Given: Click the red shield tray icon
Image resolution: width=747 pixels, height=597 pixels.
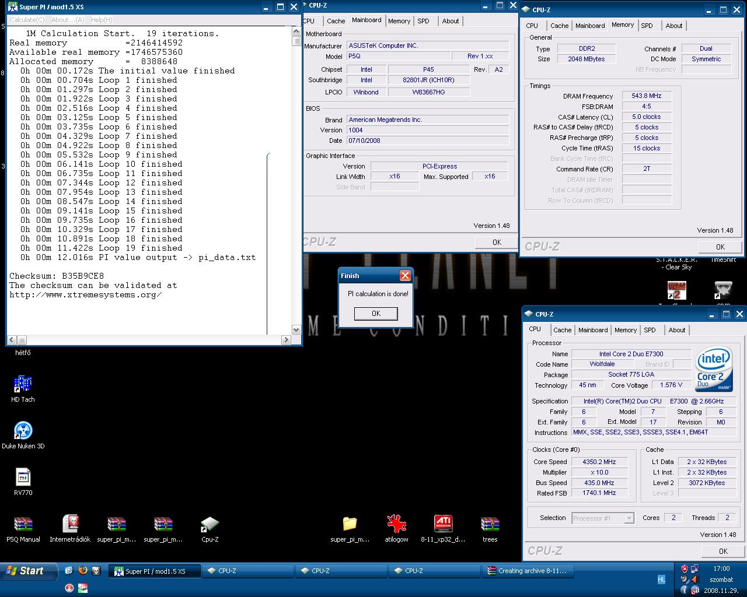Looking at the screenshot, I should [x=685, y=568].
